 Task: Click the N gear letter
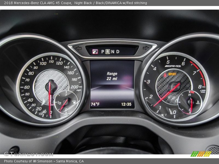[x=113, y=52]
